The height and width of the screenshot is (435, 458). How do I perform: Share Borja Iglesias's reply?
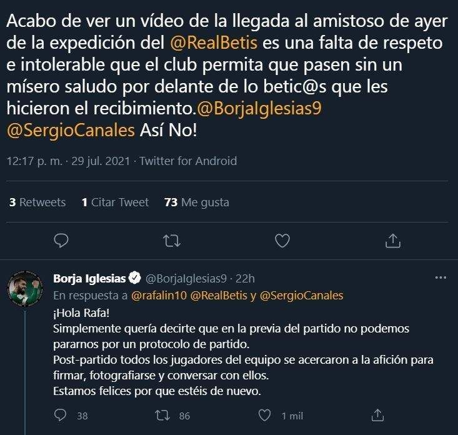click(377, 415)
